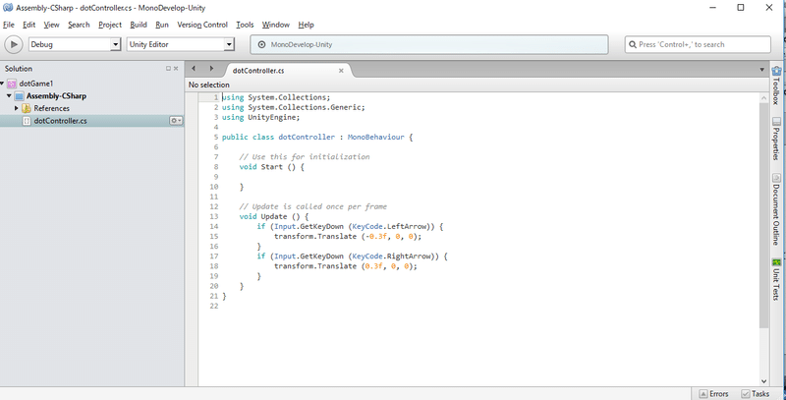This screenshot has height=400, width=786.
Task: Open the File menu
Action: pyautogui.click(x=9, y=25)
